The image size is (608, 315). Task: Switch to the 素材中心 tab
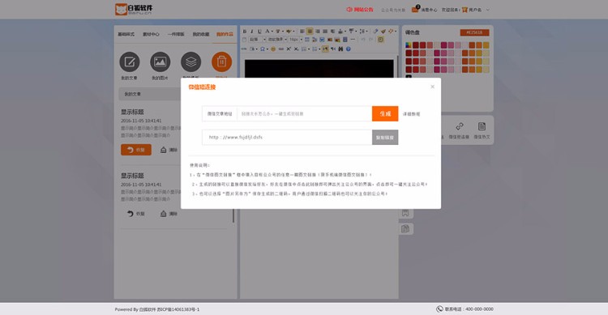click(x=151, y=35)
